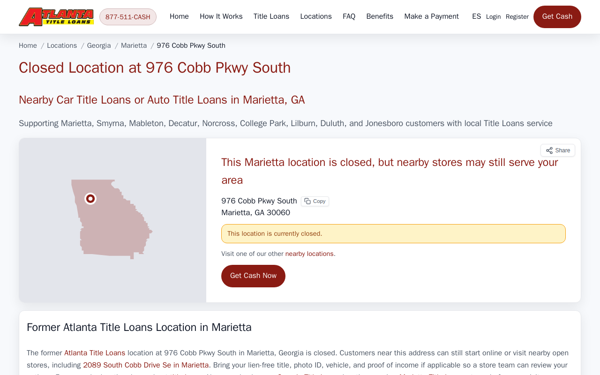Click the map pin marker on Georgia

[x=90, y=199]
